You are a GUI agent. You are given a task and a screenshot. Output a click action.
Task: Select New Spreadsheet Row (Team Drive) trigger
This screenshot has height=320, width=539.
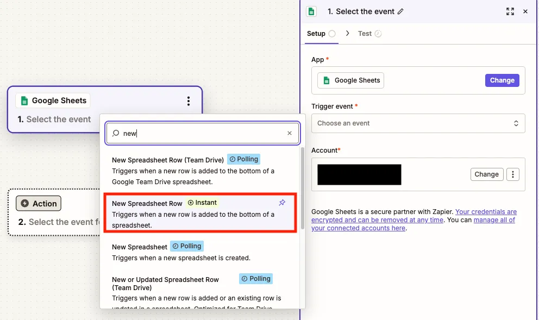[x=199, y=171]
